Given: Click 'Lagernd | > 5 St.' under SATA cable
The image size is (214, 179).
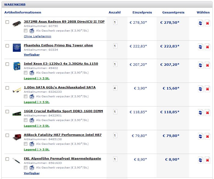Looking at the screenshot, I should (37, 102).
